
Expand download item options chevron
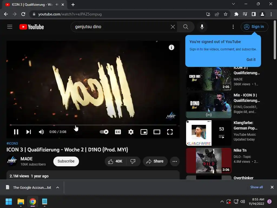pyautogui.click(x=58, y=187)
